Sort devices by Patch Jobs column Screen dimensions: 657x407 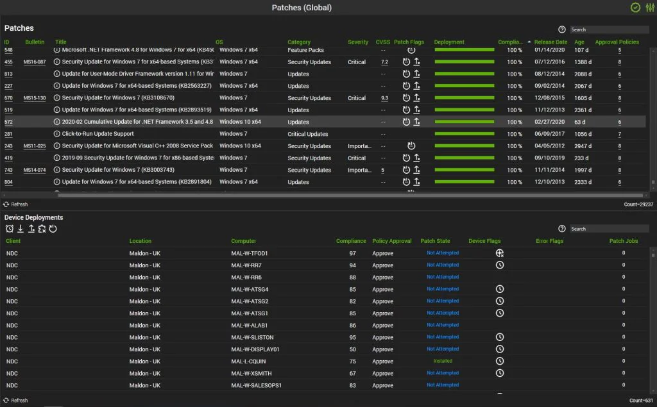pyautogui.click(x=624, y=241)
